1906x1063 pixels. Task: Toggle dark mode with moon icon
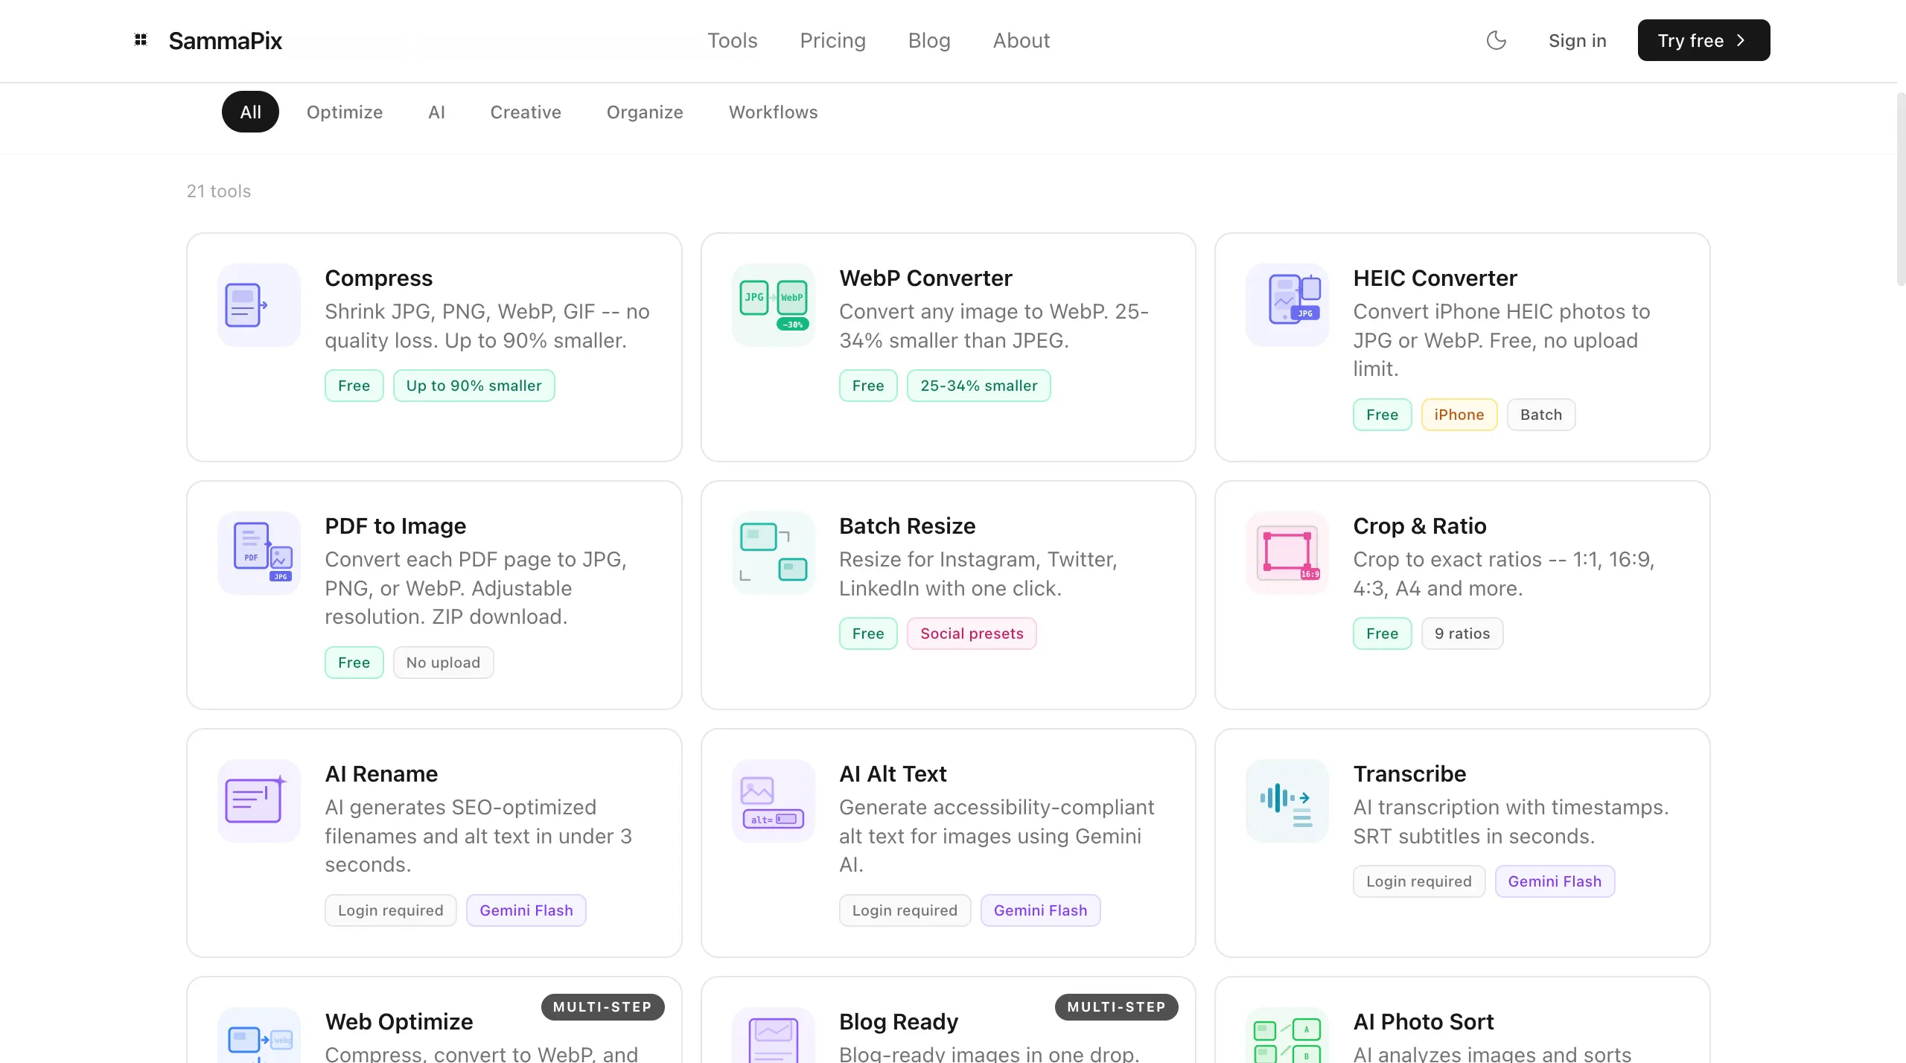click(x=1496, y=40)
